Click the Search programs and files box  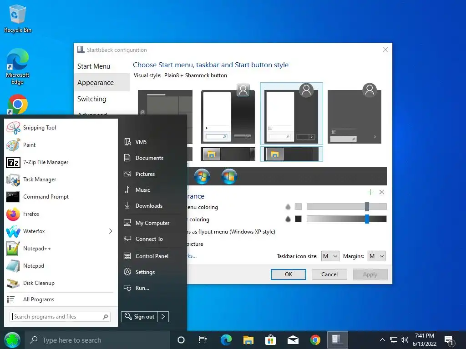coord(60,317)
